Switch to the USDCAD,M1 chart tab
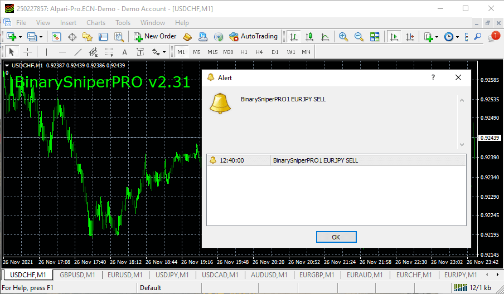The height and width of the screenshot is (294, 504). [220, 275]
